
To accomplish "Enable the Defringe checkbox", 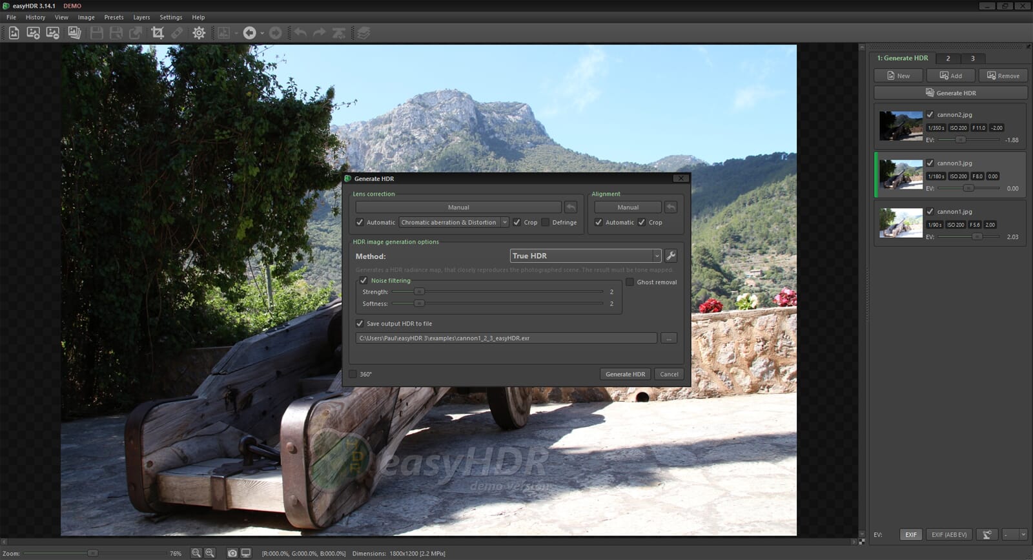I will click(x=546, y=222).
